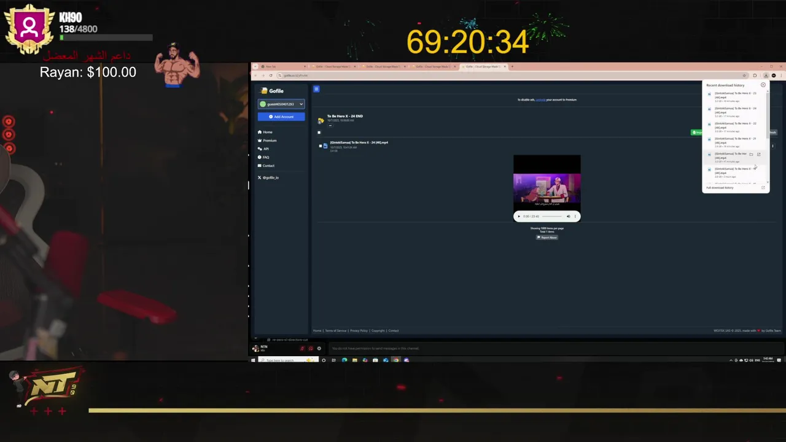Viewport: 786px width, 442px height.
Task: Open To Be Hero X - 22 download entry
Action: 736,127
